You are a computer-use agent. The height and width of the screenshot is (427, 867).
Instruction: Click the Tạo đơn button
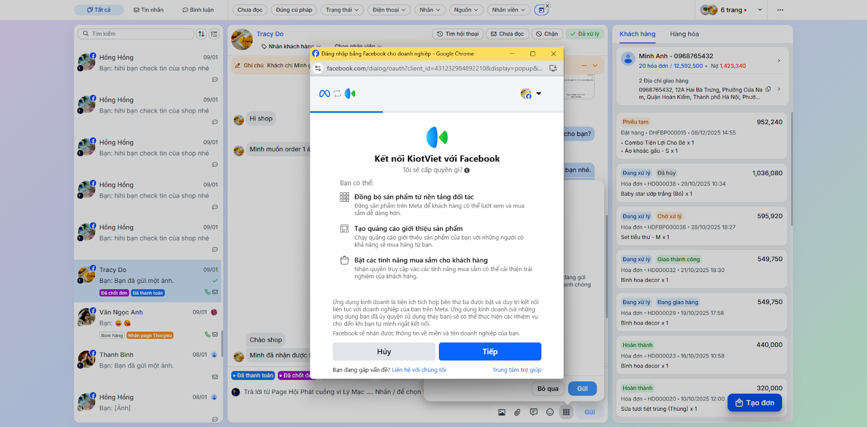754,403
